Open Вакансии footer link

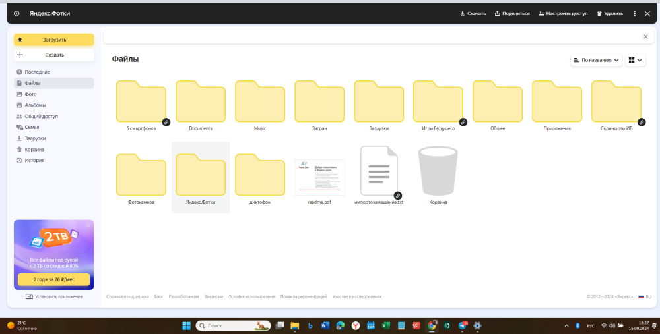click(213, 296)
